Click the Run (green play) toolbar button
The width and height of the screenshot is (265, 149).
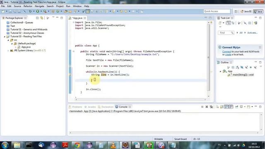coord(38,11)
